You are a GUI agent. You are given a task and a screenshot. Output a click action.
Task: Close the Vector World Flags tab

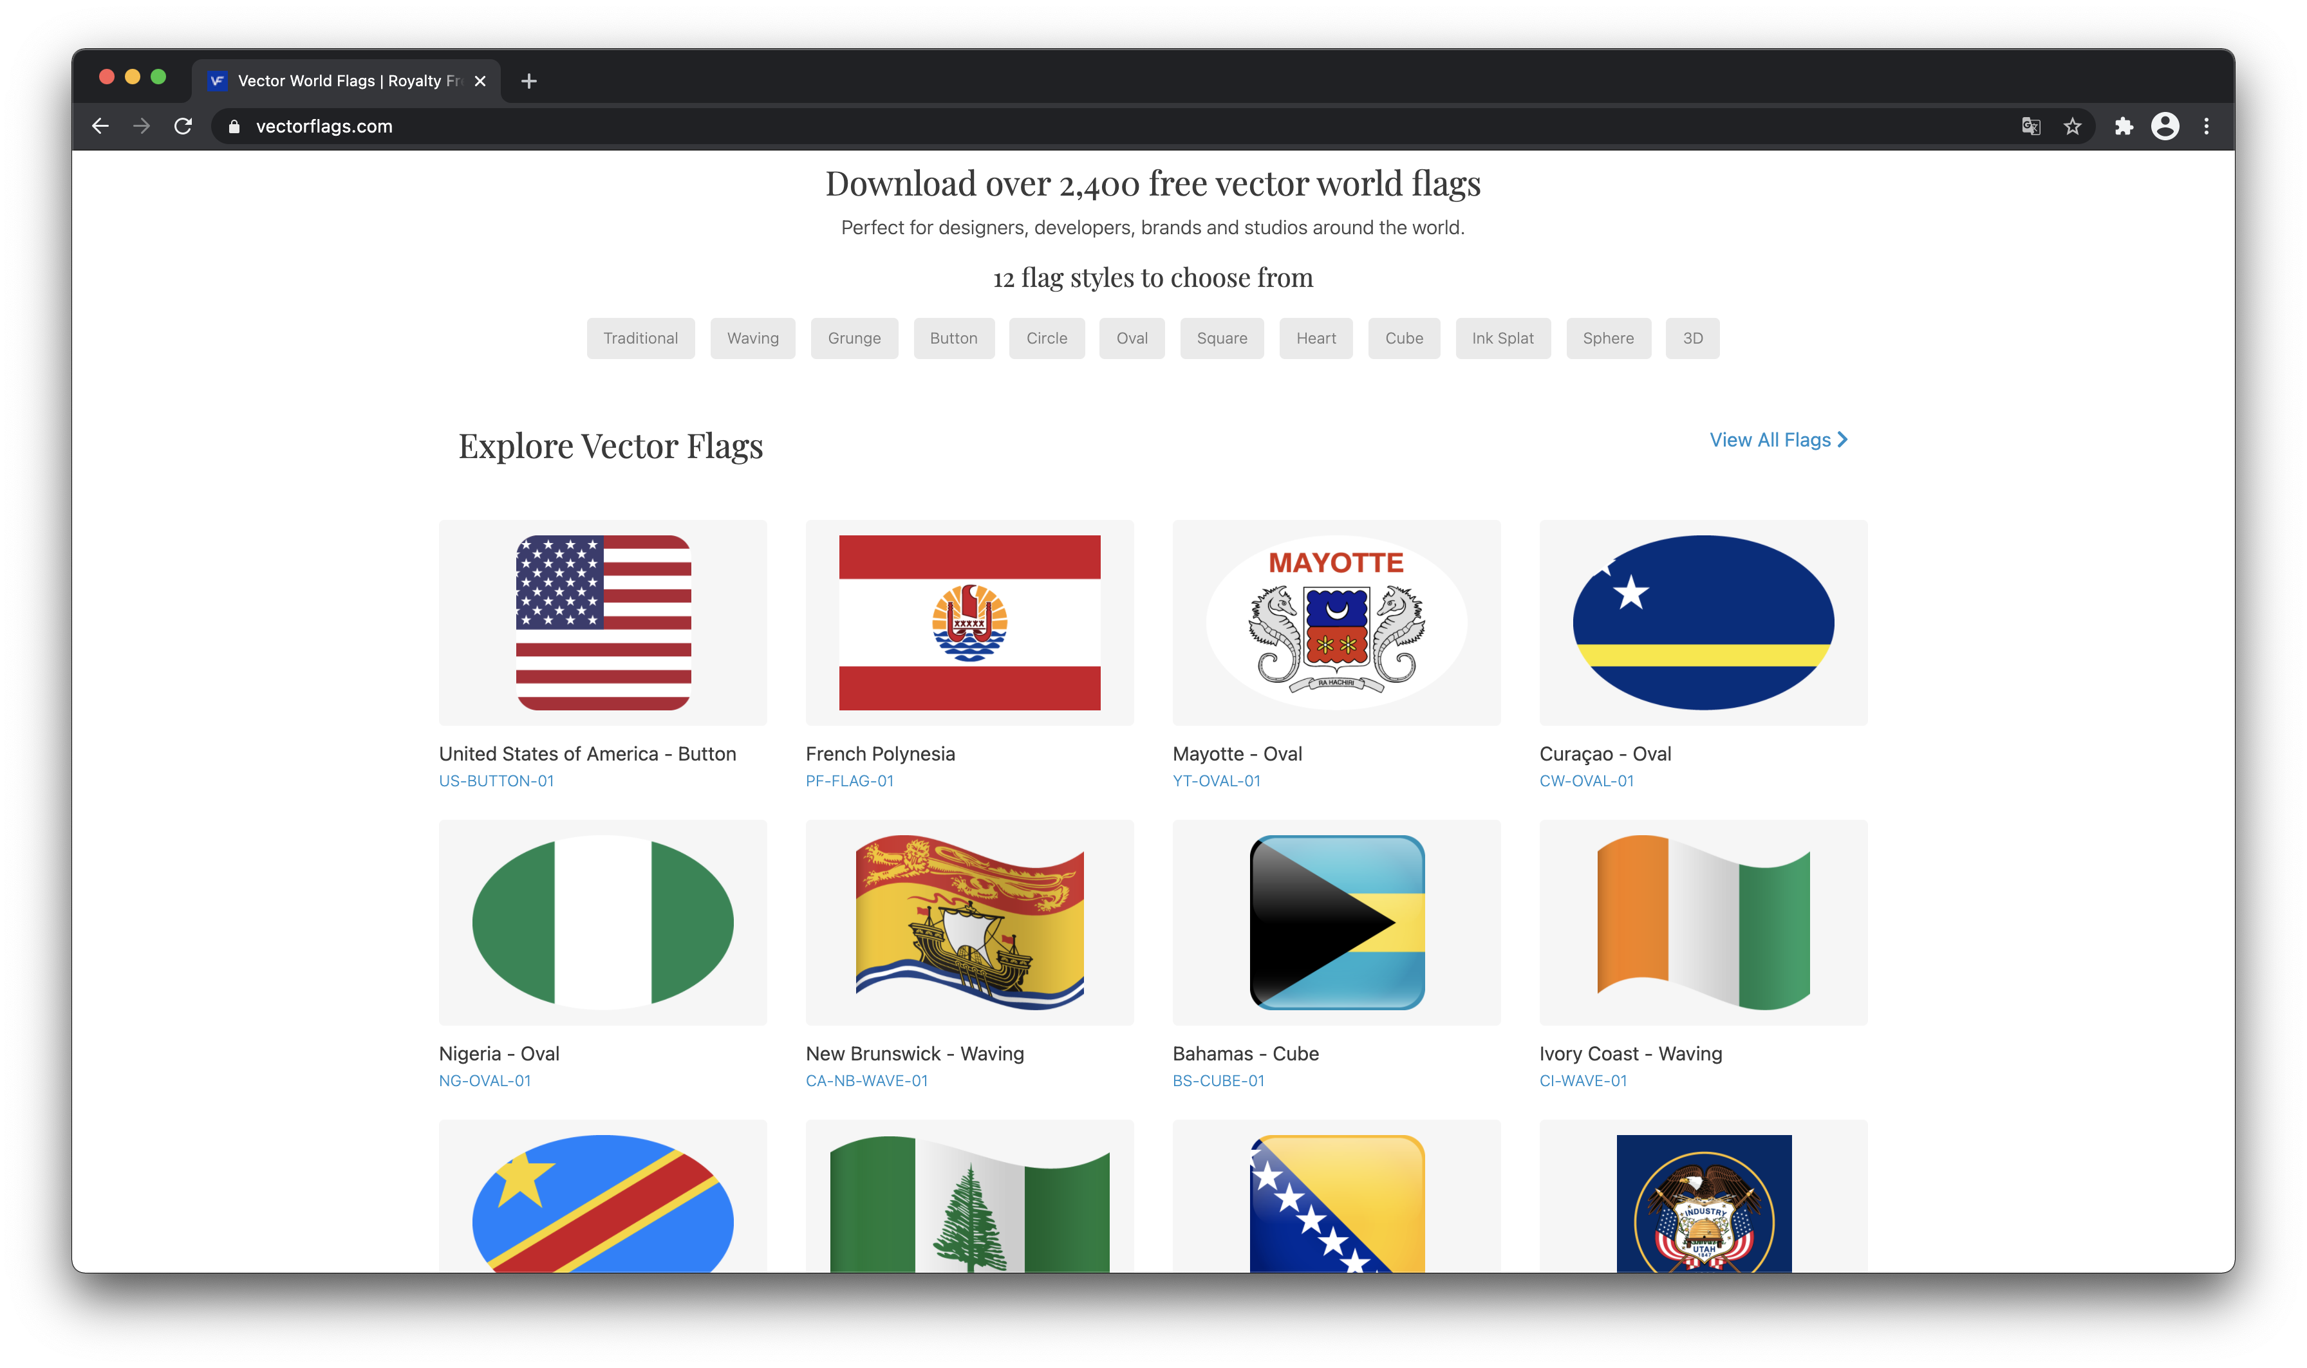480,81
